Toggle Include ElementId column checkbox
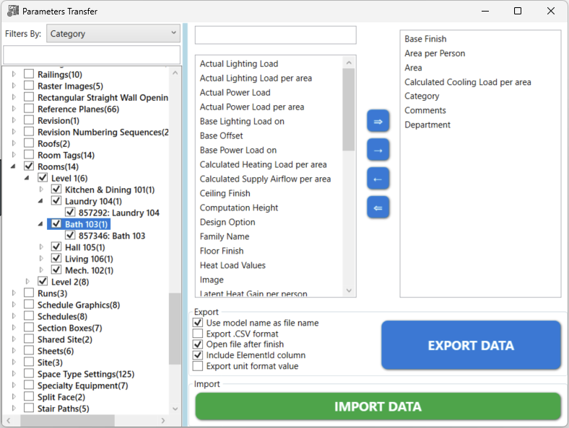 (198, 355)
